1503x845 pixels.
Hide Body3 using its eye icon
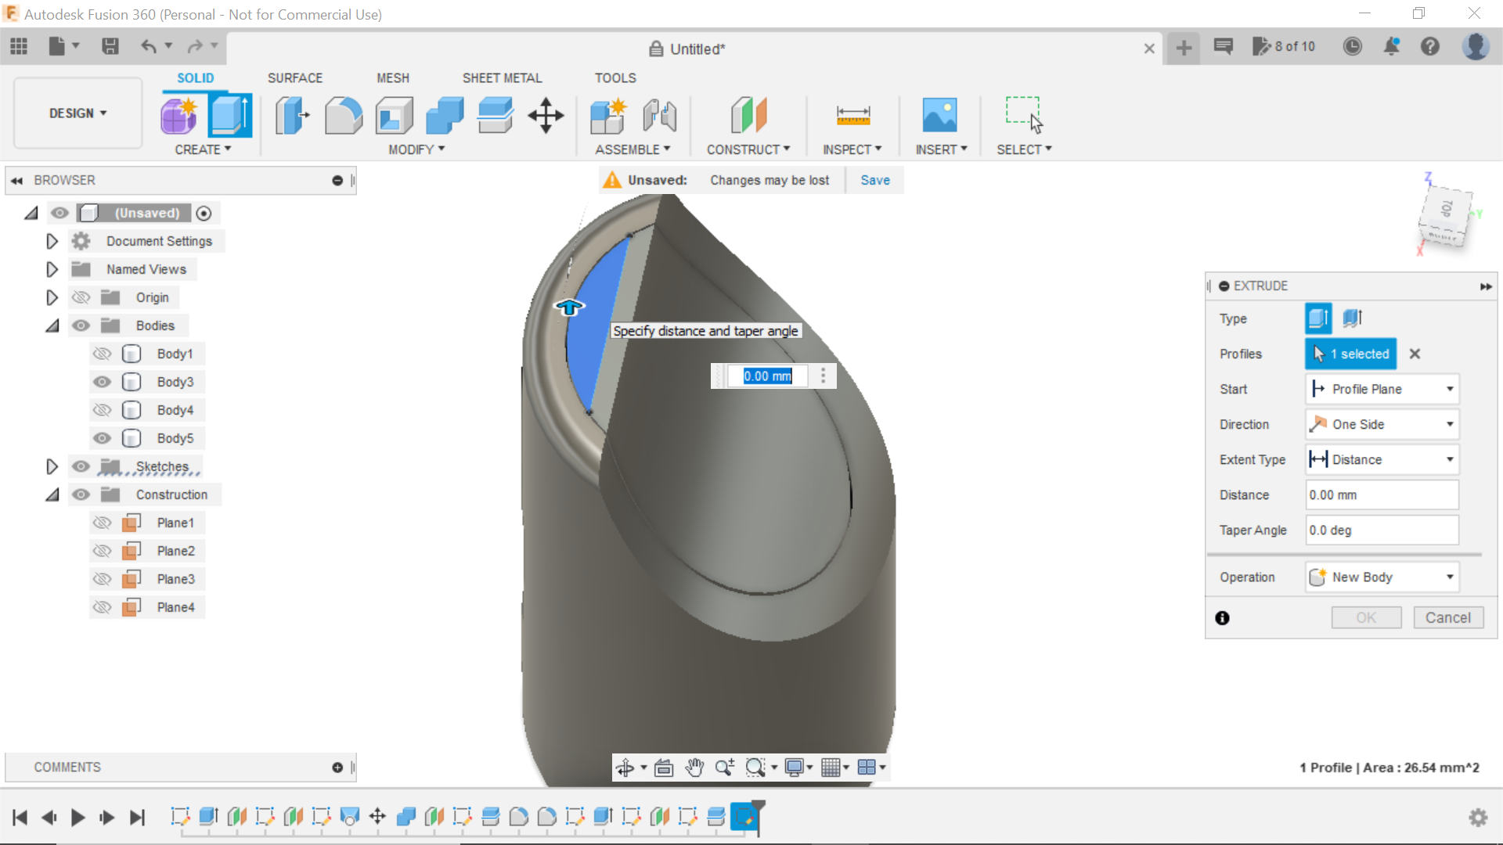tap(102, 382)
